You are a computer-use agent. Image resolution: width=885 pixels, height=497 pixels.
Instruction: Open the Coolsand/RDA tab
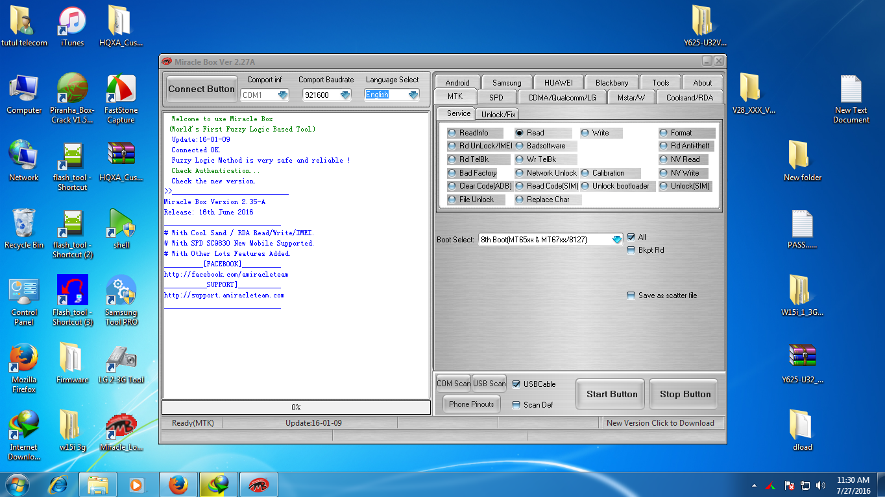point(689,97)
